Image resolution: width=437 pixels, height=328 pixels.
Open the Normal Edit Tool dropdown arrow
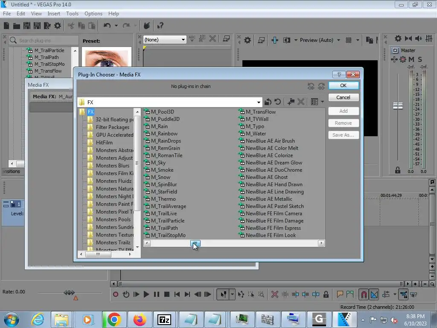click(x=232, y=294)
